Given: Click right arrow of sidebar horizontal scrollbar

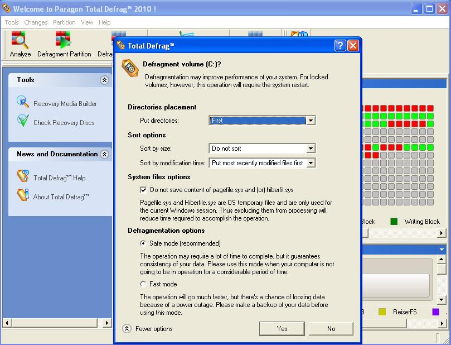Looking at the screenshot, I should pyautogui.click(x=106, y=323).
